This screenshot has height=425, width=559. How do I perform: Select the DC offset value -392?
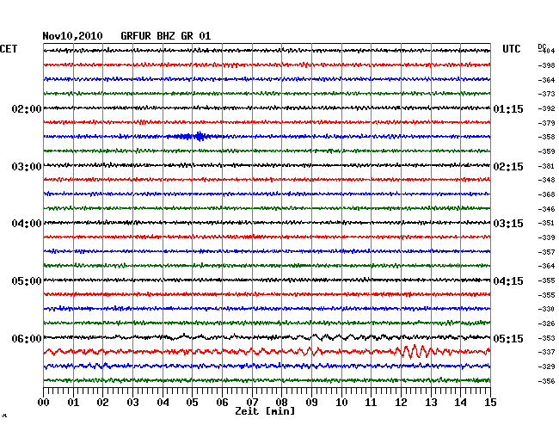click(x=546, y=108)
